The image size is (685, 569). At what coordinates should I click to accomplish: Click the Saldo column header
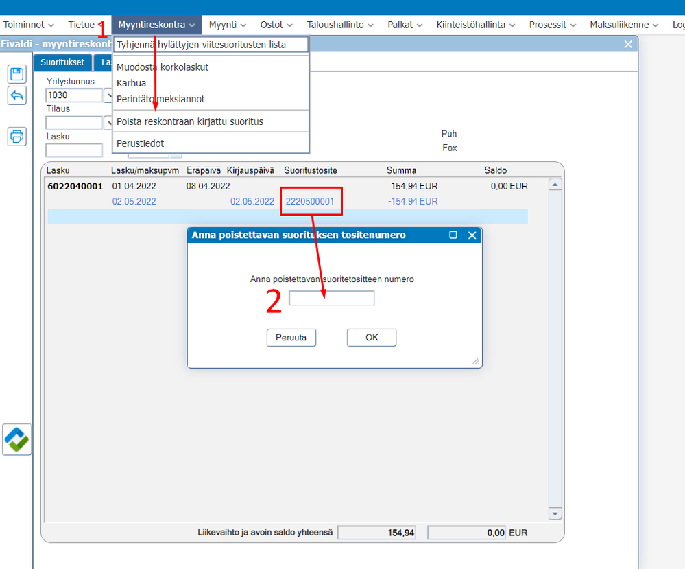coord(495,171)
